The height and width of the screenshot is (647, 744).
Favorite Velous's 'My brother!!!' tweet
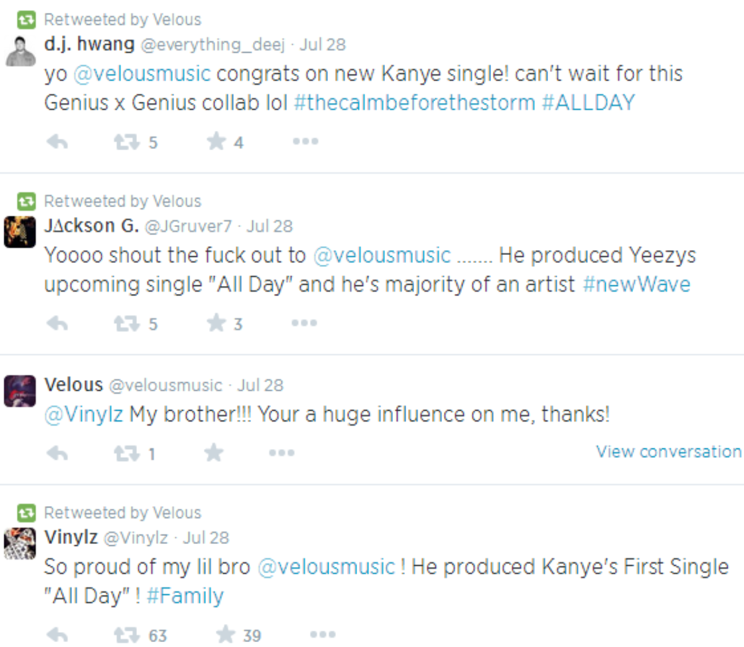click(214, 453)
